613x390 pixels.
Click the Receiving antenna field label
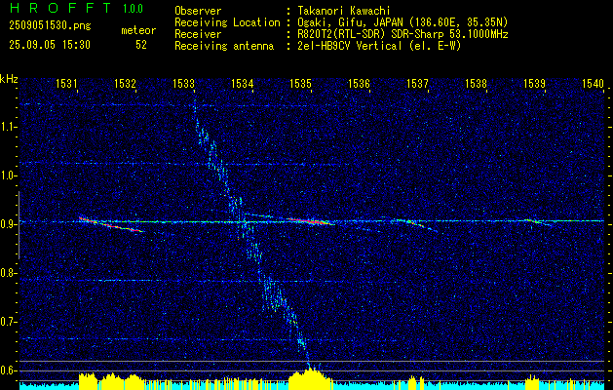(x=224, y=46)
